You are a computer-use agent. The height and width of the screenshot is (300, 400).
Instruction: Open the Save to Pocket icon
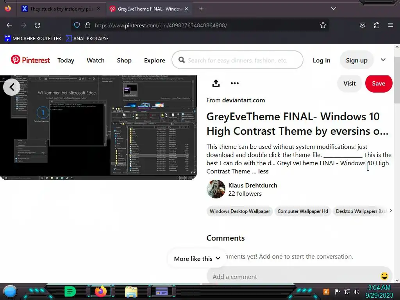362,25
